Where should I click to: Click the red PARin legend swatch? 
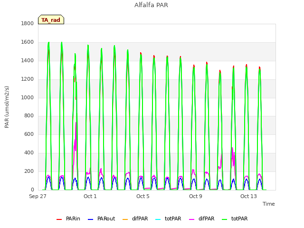[x=59, y=219]
